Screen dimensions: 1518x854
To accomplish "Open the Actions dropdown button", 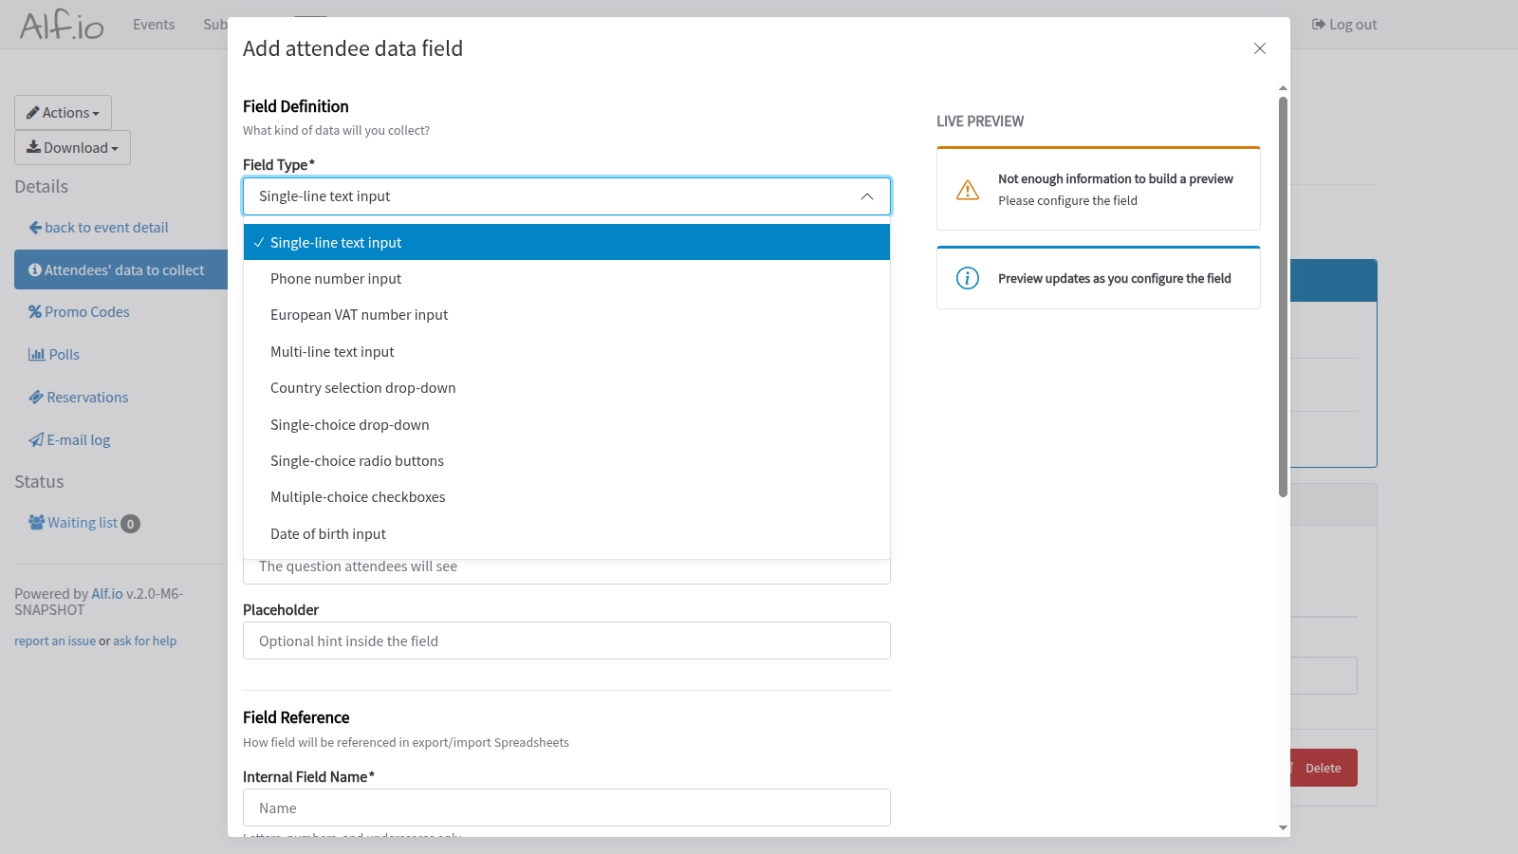I will pos(63,113).
